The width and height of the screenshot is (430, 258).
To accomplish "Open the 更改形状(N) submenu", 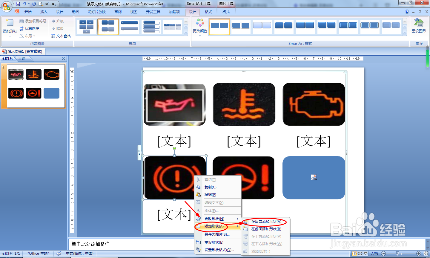I will 218,219.
